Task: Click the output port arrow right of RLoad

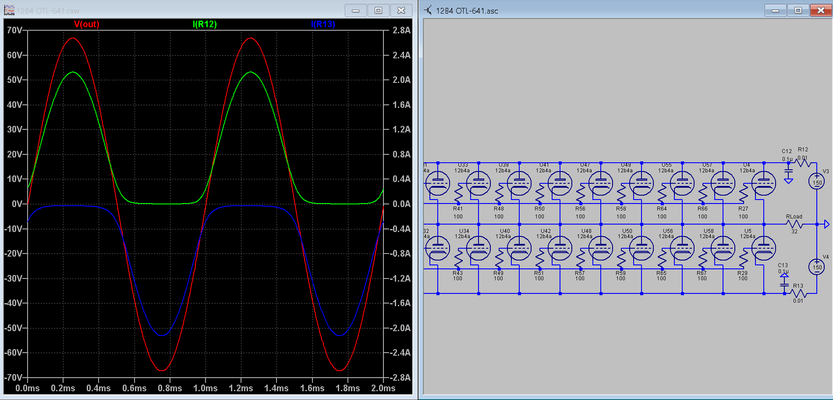Action: tap(827, 225)
